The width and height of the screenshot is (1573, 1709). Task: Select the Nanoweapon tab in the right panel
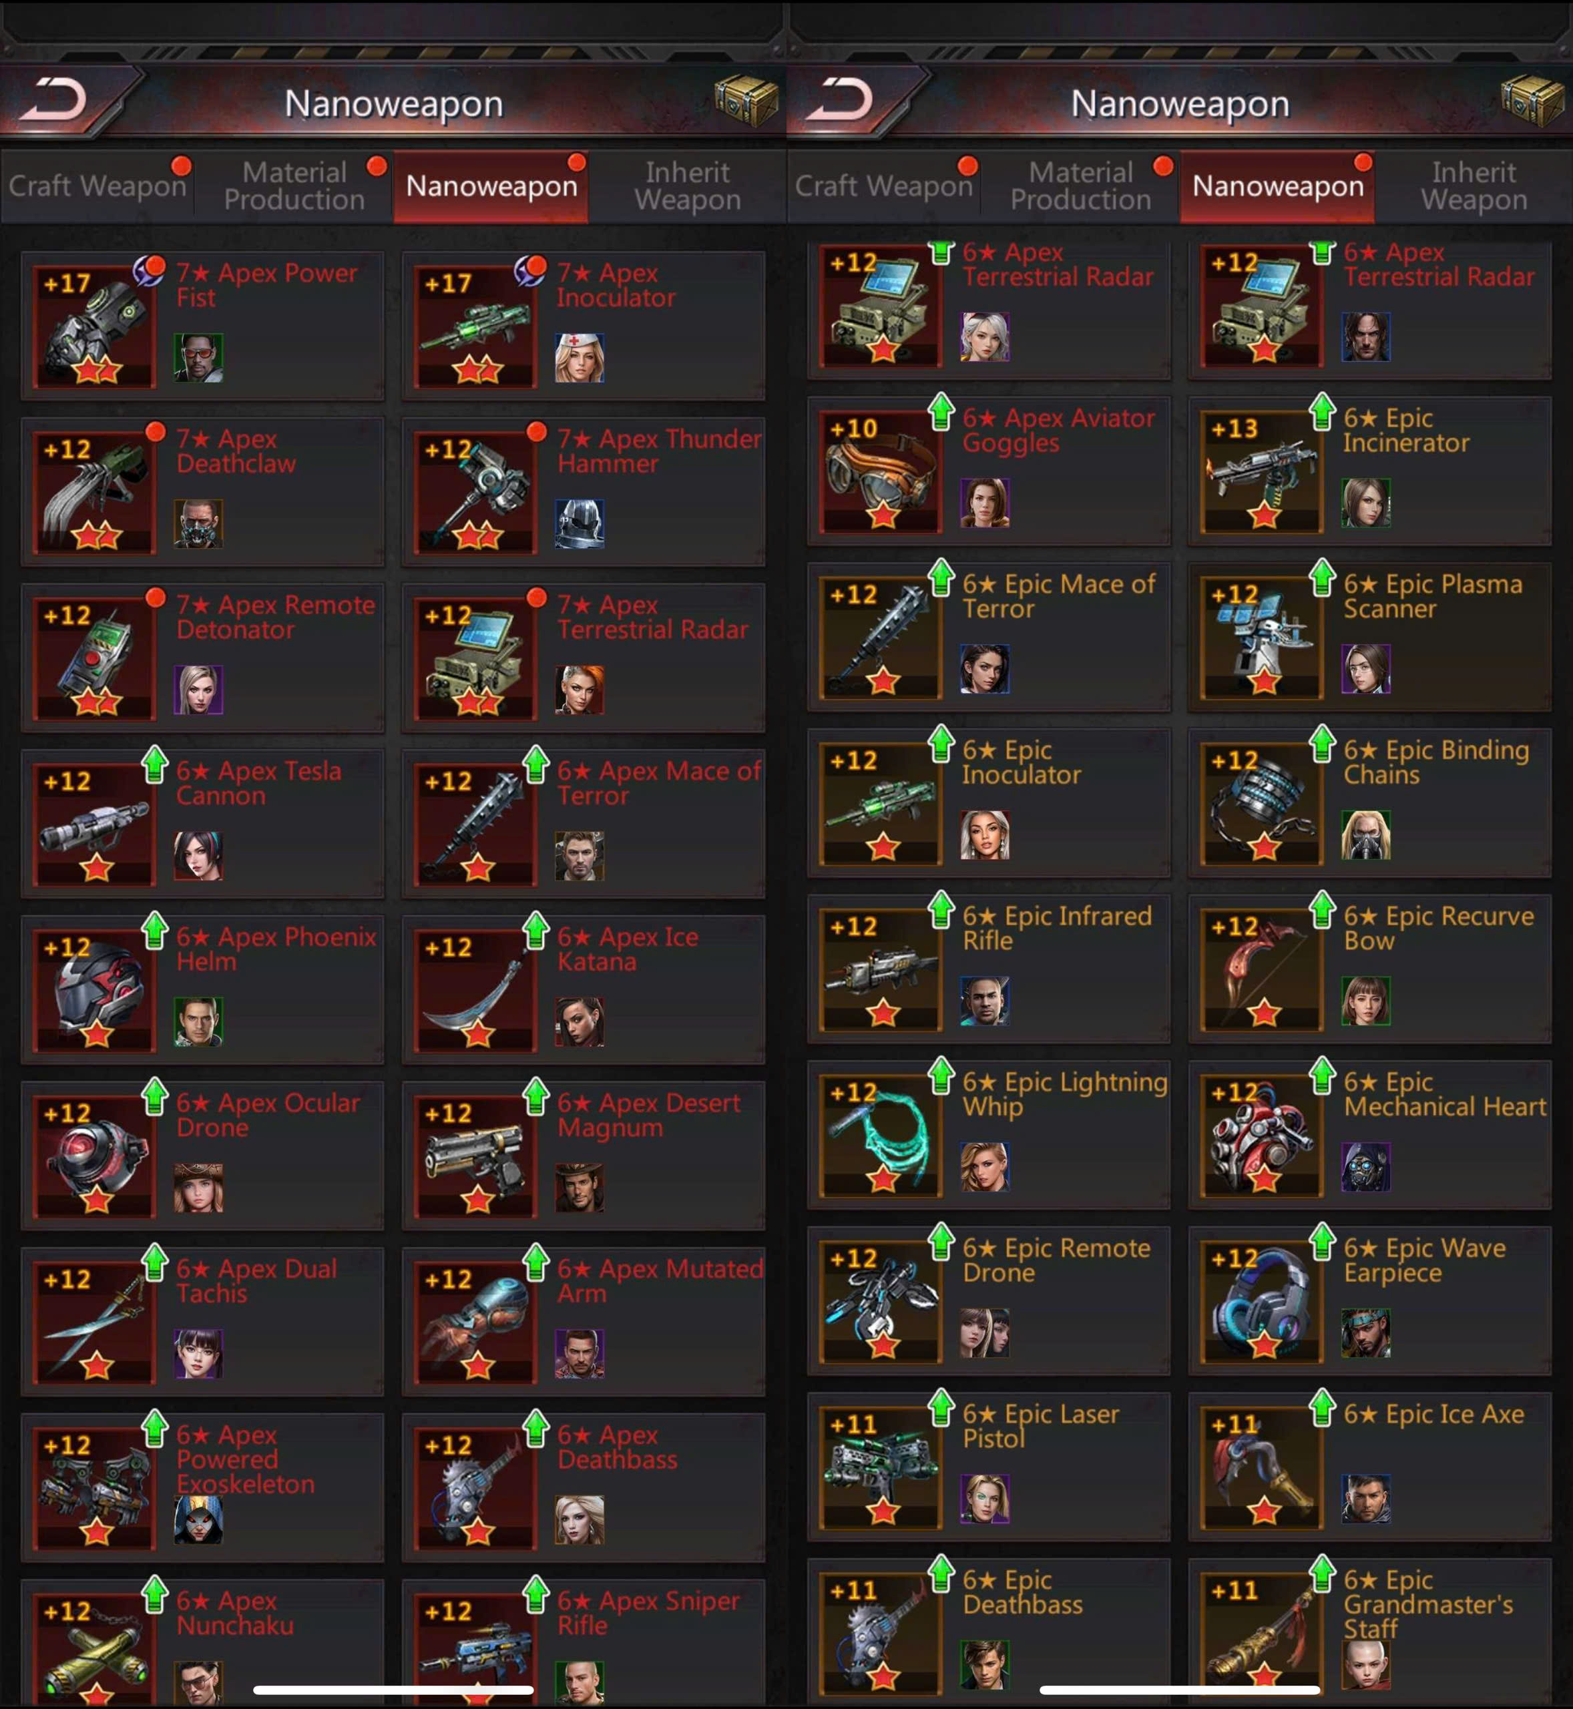point(1278,186)
